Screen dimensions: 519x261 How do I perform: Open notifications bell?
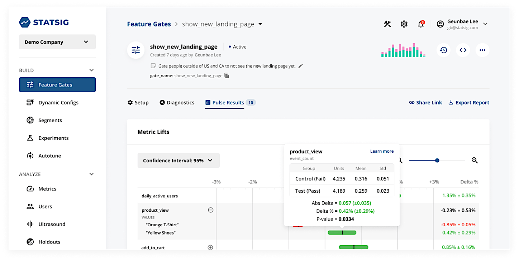[421, 24]
